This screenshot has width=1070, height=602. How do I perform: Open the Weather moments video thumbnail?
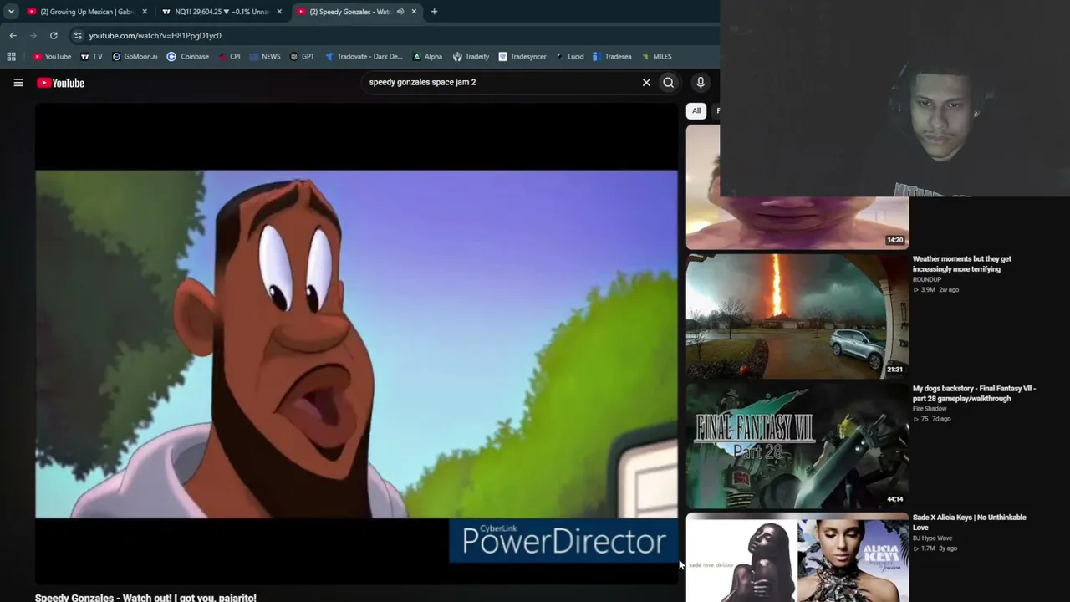[x=797, y=316]
